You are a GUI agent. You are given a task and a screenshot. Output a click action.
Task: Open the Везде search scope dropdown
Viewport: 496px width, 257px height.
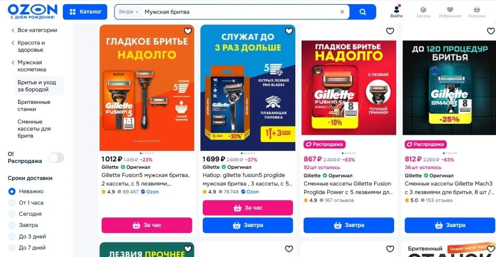[129, 11]
